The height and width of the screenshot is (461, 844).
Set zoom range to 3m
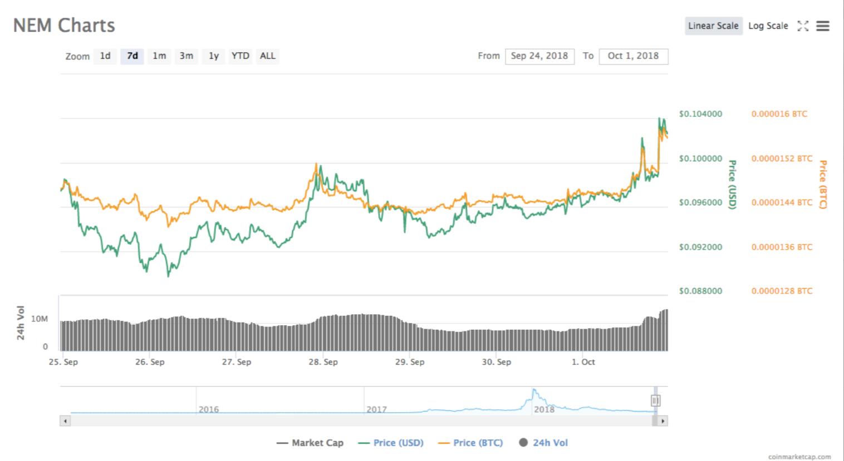(187, 56)
